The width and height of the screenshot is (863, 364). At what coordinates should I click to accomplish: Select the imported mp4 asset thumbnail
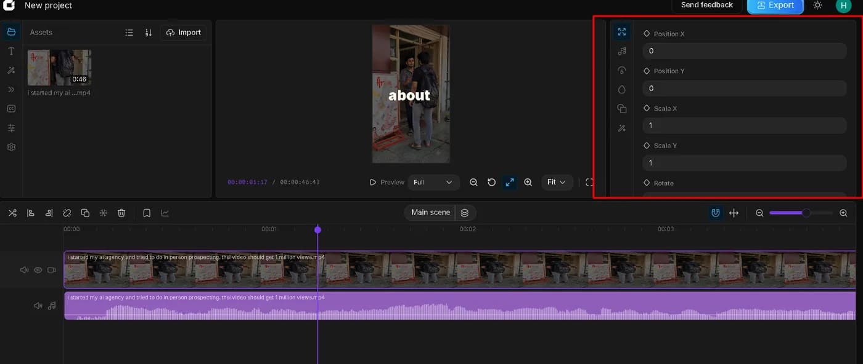[x=59, y=68]
